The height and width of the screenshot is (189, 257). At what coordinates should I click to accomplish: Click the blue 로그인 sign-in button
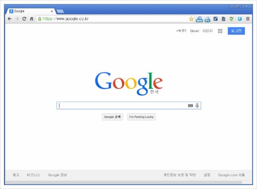(x=236, y=31)
